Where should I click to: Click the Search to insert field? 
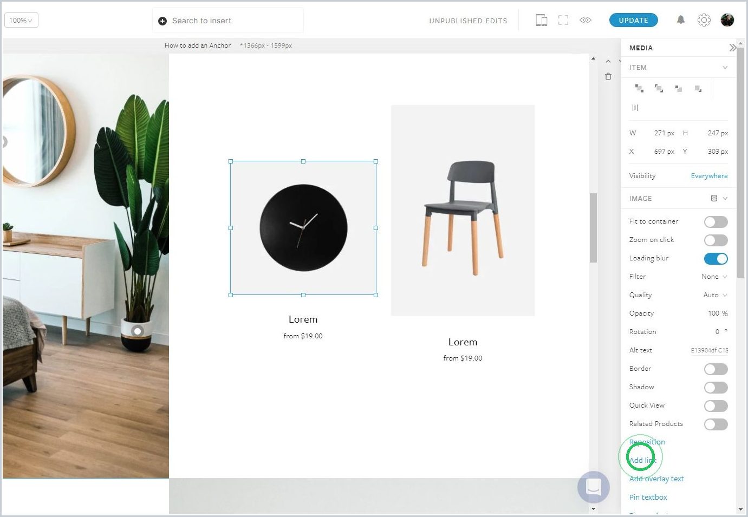click(228, 21)
